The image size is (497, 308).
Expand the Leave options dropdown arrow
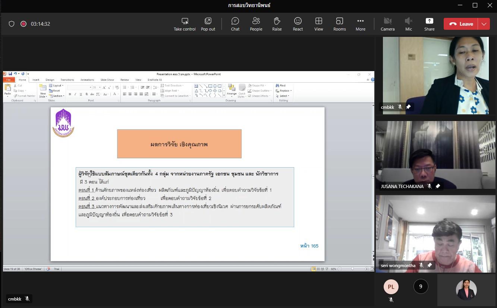click(x=484, y=24)
